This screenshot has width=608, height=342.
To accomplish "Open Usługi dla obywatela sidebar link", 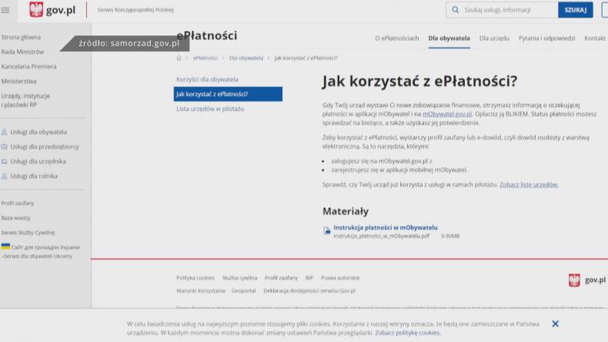I will point(38,132).
